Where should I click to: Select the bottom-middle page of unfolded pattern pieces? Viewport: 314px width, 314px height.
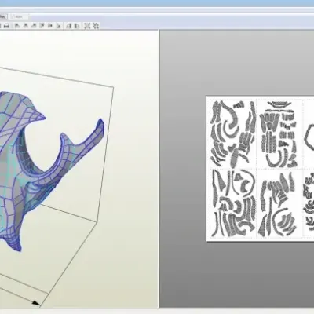[279, 203]
